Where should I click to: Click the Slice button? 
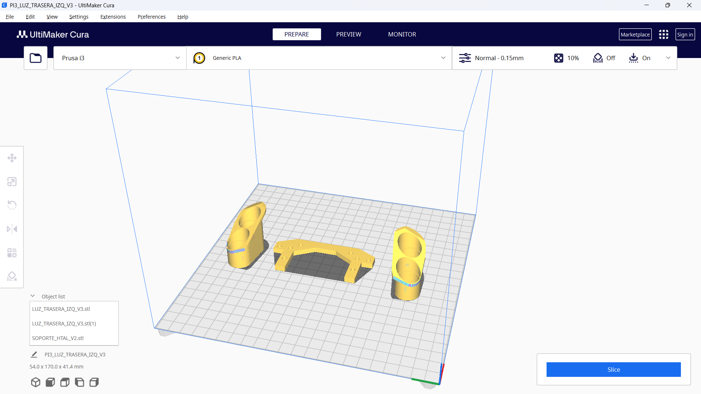tap(613, 369)
